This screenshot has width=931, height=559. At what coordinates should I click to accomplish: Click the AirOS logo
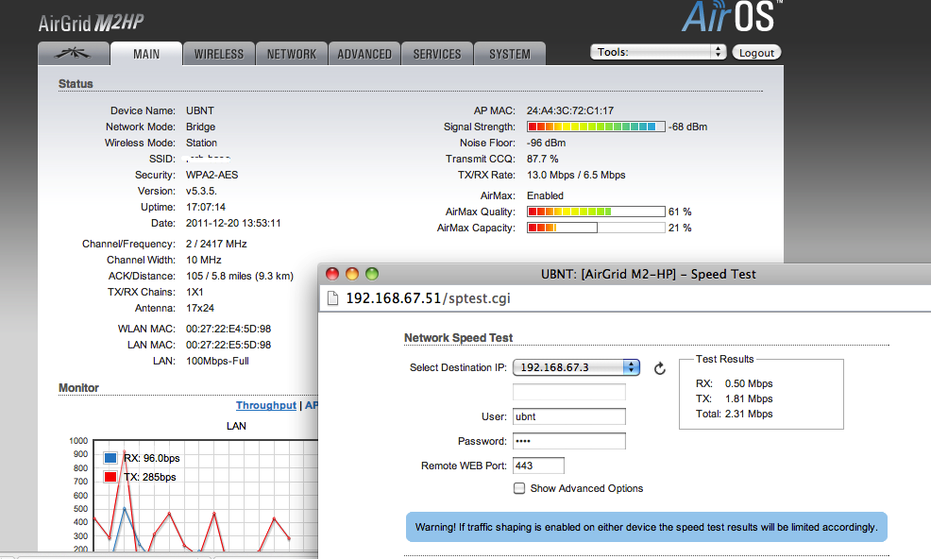tap(732, 17)
